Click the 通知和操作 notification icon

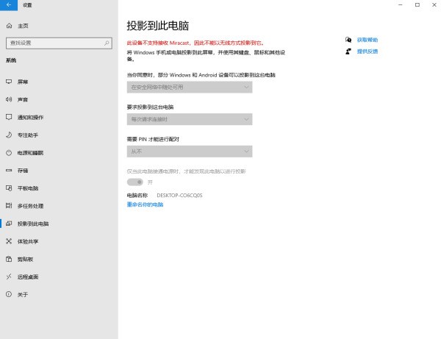[x=9, y=117]
